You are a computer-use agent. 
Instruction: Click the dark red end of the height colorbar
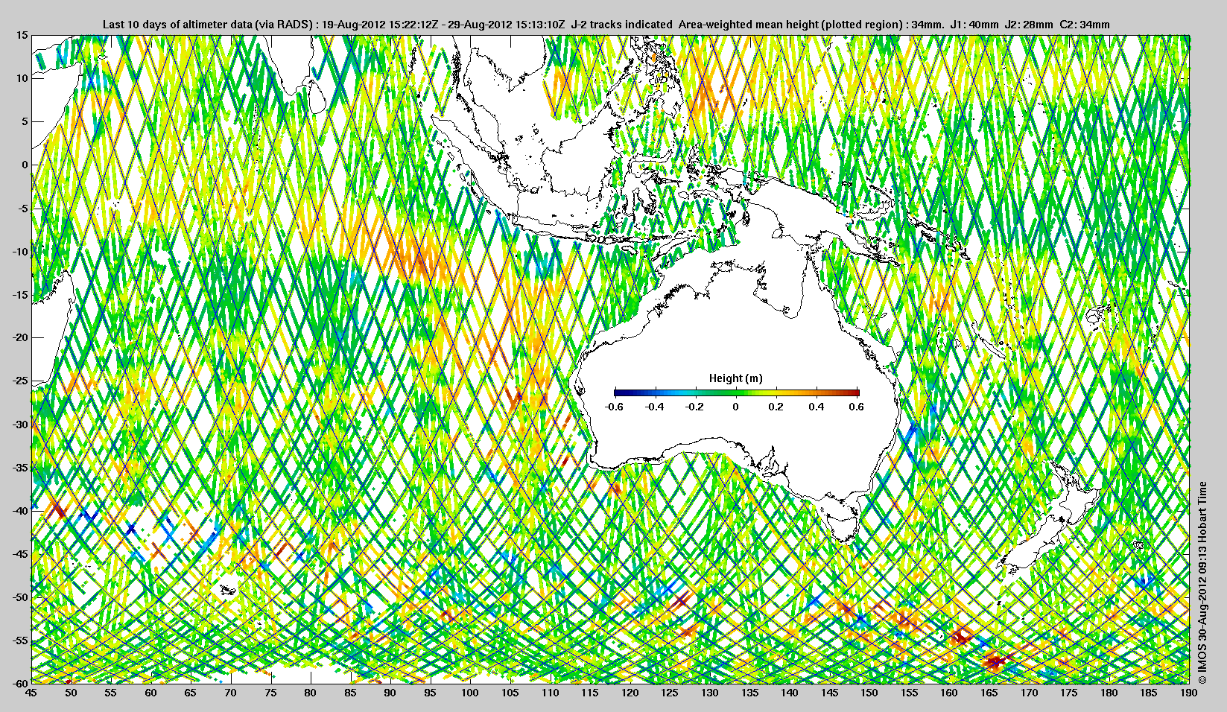(855, 392)
